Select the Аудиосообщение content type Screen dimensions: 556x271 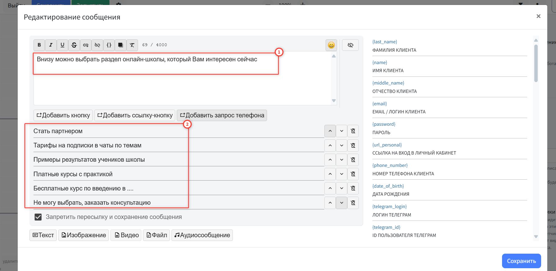pos(202,235)
